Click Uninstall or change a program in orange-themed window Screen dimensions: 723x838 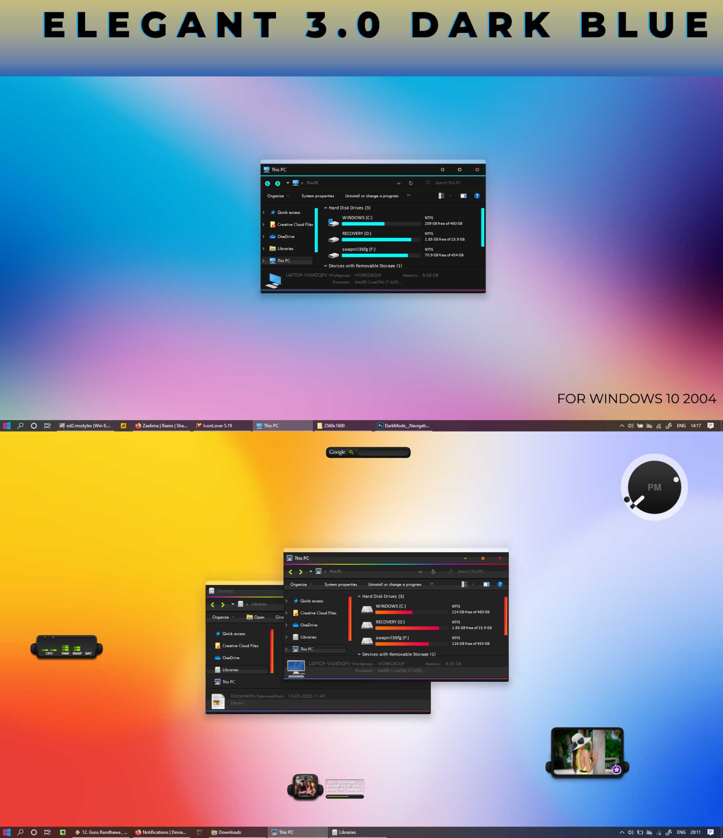(394, 584)
